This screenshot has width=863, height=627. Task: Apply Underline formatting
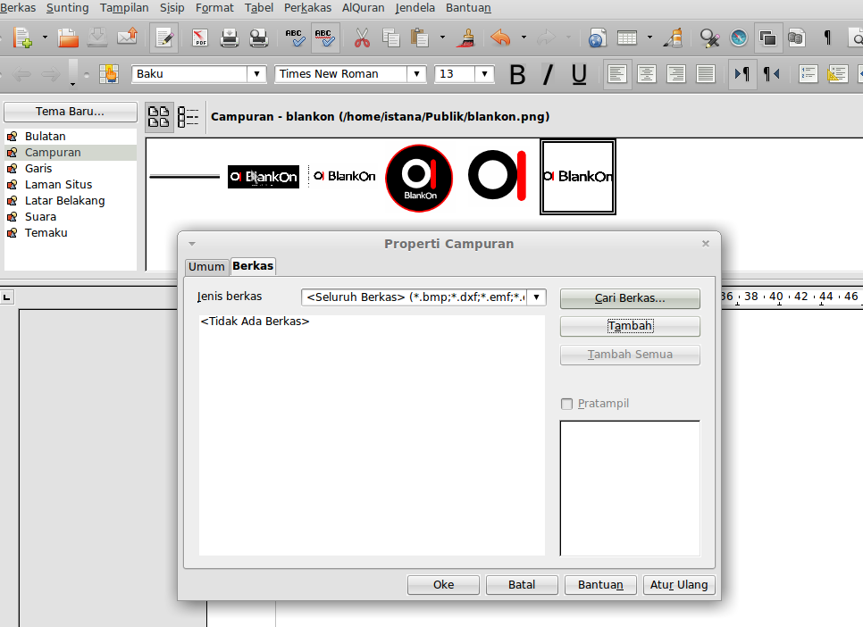pos(578,74)
